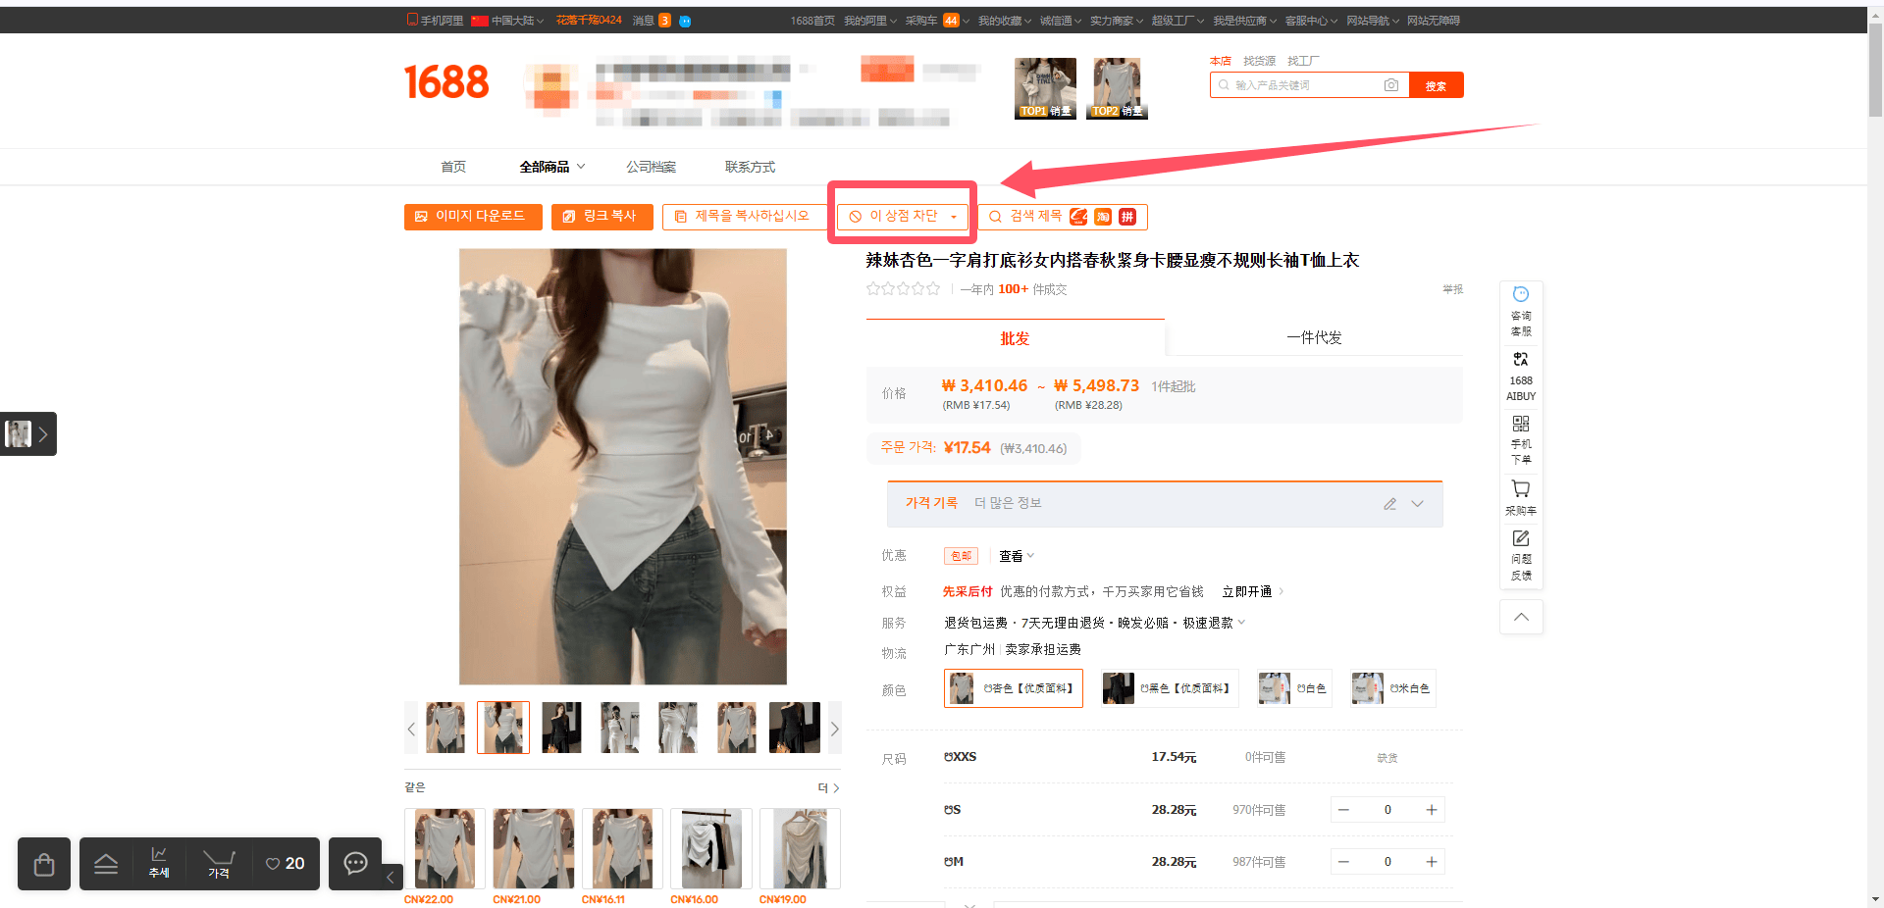Expand the 全部商品 menu
This screenshot has width=1884, height=908.
pos(552,167)
